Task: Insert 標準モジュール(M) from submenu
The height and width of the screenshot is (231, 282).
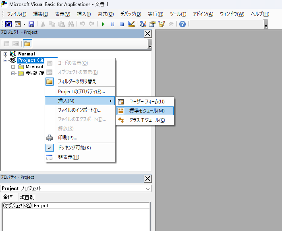Action: (x=145, y=111)
